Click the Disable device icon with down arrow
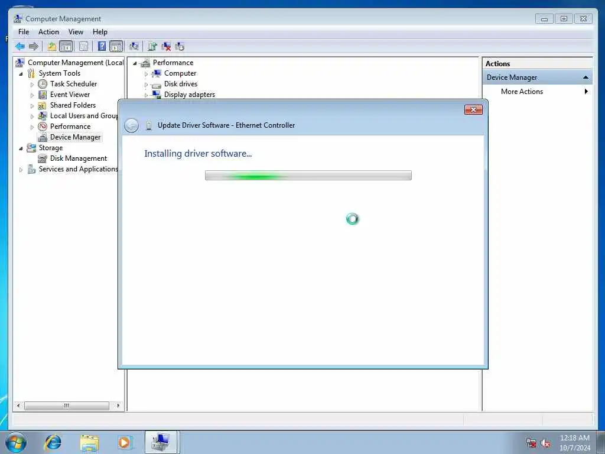This screenshot has height=454, width=605. [x=180, y=47]
